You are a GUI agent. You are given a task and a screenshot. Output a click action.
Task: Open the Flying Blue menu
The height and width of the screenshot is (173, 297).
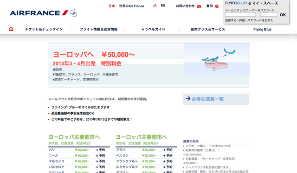(x=262, y=29)
